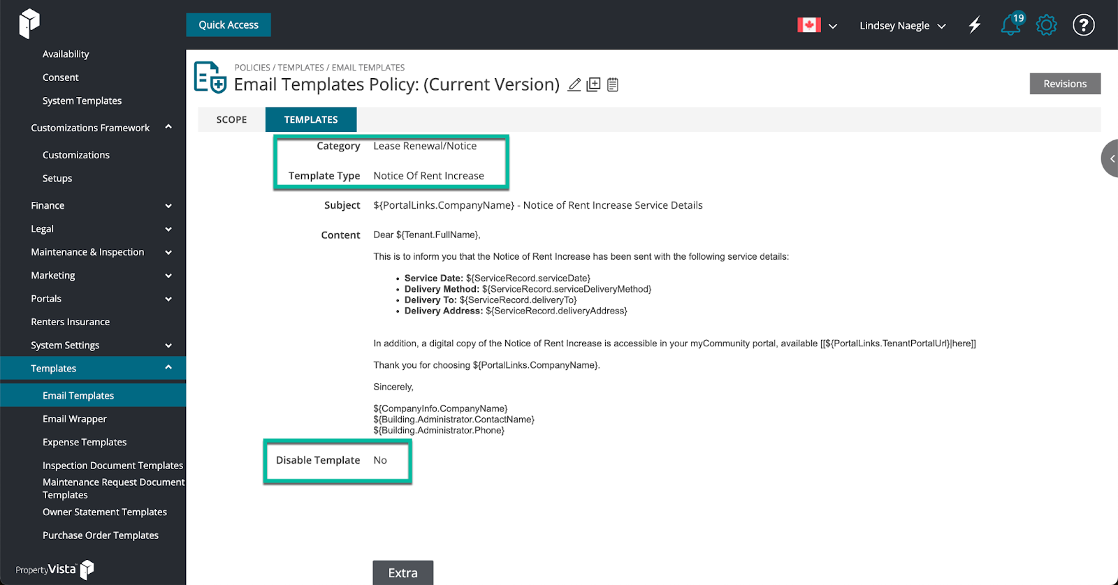Click the Delivery Method bullet line
Screen dimensions: 1118x585
(x=528, y=289)
